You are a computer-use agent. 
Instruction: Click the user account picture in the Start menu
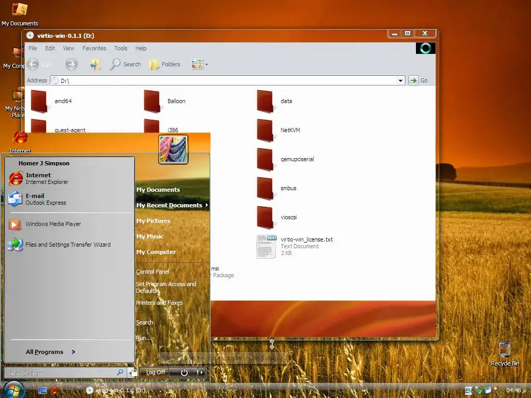pos(173,150)
